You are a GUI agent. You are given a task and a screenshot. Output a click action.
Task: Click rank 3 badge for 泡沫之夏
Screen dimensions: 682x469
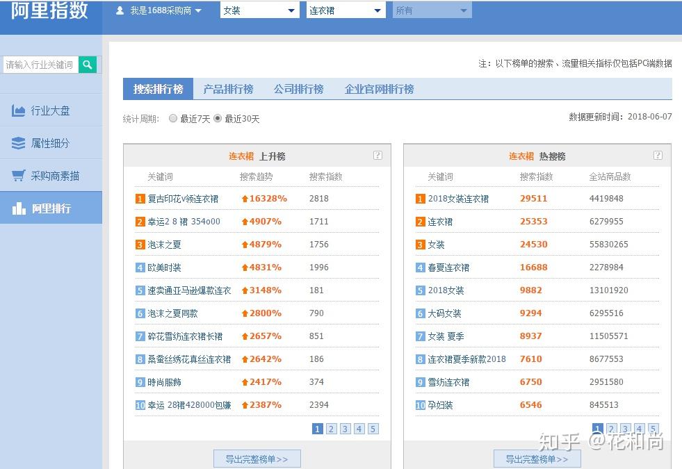click(x=140, y=245)
